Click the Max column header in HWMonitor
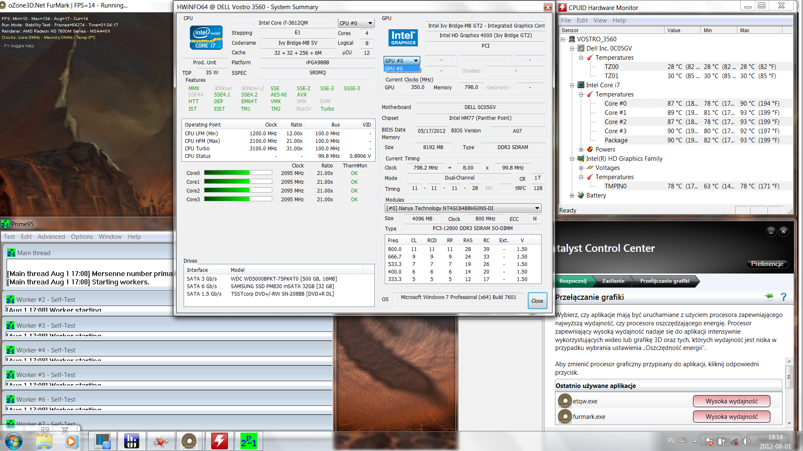The width and height of the screenshot is (803, 451). (x=760, y=30)
